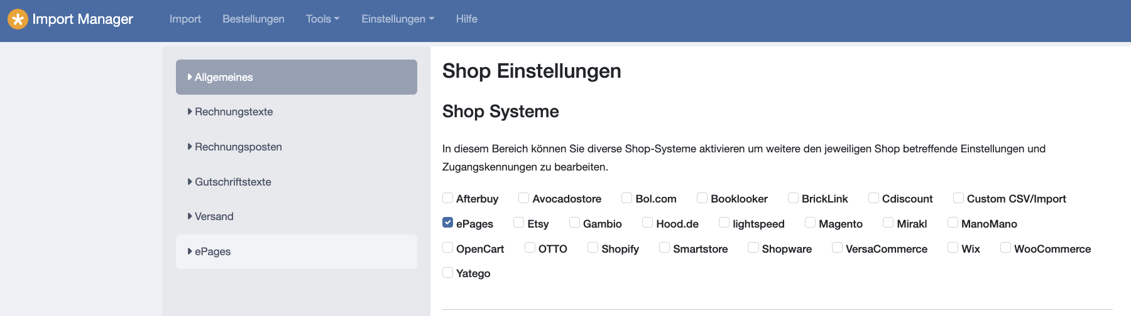Select the Allgemeines sidebar section

(x=297, y=77)
